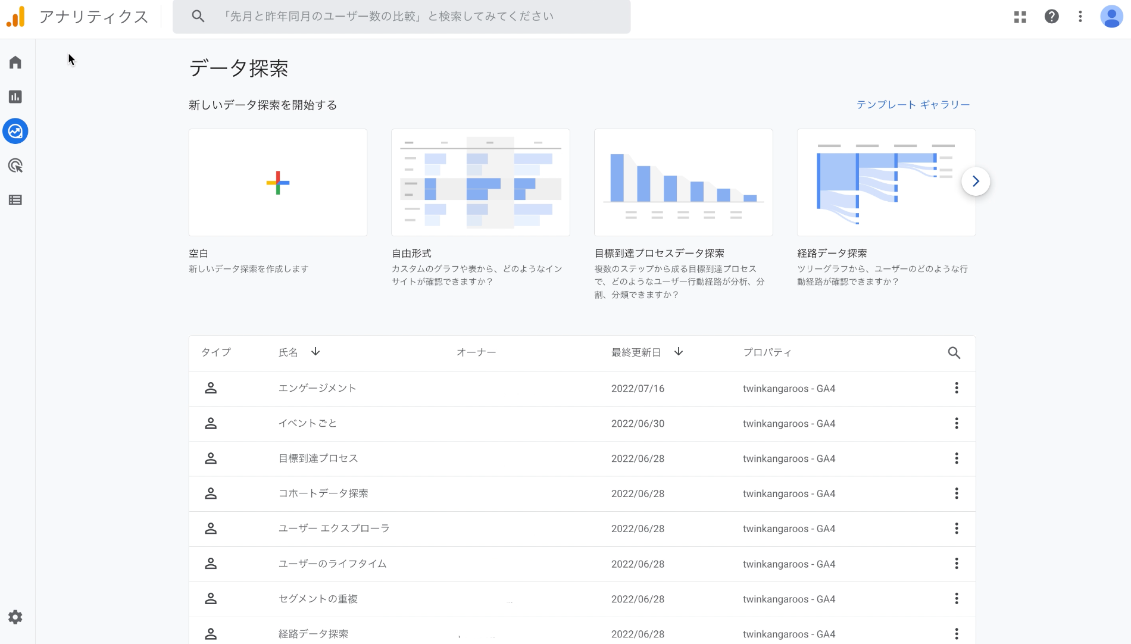Select the Explore icon in sidebar

coord(15,131)
